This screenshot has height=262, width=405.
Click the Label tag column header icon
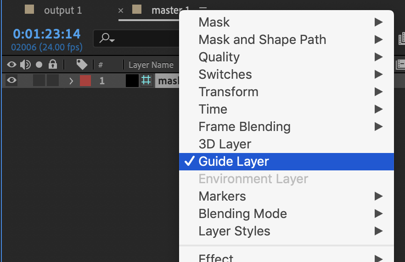(x=82, y=65)
